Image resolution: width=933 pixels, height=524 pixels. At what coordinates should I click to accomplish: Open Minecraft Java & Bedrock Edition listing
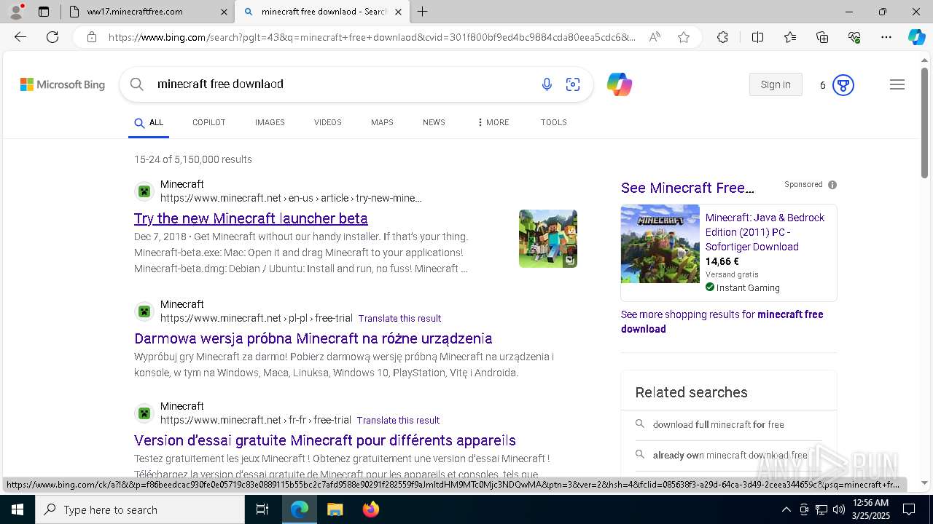[765, 232]
